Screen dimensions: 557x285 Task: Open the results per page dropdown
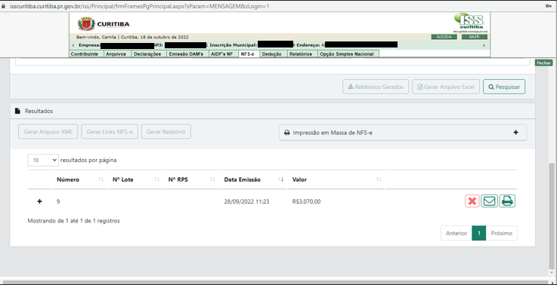(43, 161)
